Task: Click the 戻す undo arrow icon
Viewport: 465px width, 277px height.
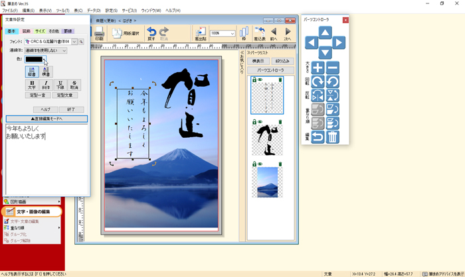Action: [x=151, y=34]
